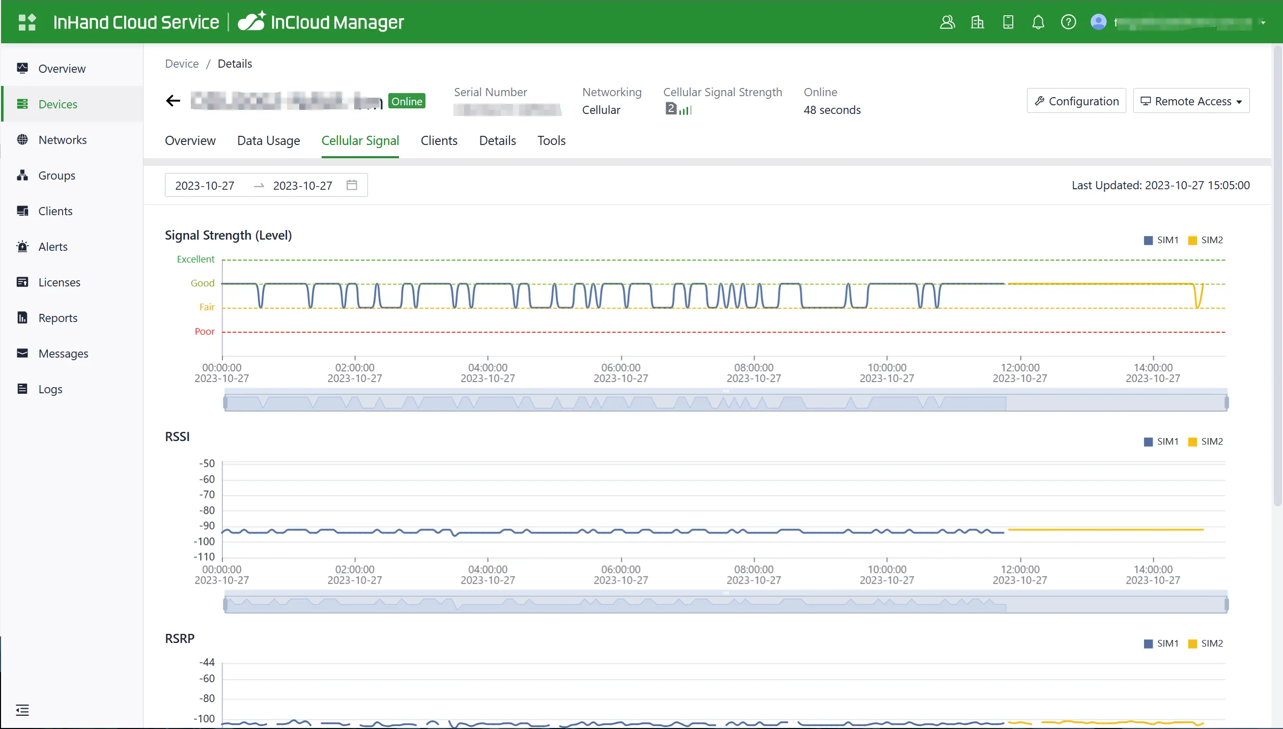1283x729 pixels.
Task: Switch to the Clients tab
Action: pos(439,140)
